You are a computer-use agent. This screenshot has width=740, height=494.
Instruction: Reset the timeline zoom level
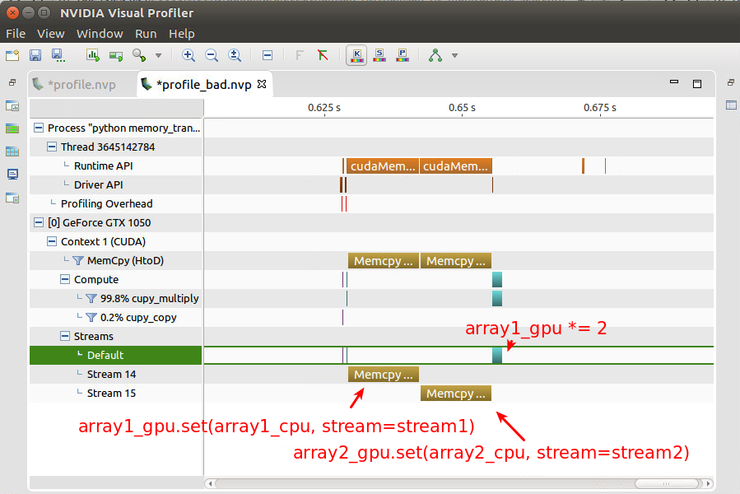(235, 55)
